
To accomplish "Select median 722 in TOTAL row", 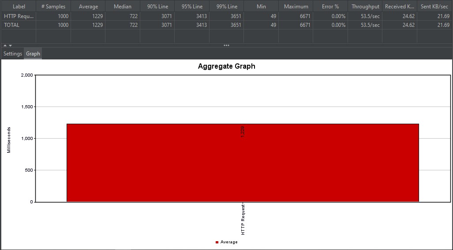I will (123, 25).
